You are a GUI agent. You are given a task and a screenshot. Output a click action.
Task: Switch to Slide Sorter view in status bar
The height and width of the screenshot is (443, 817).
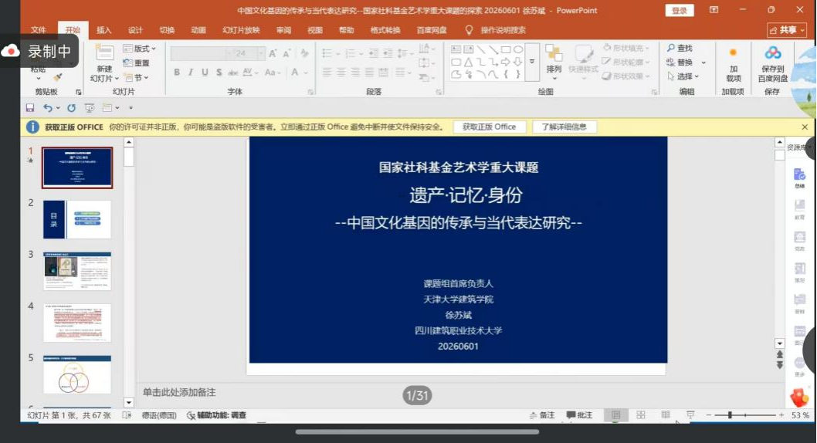click(641, 415)
